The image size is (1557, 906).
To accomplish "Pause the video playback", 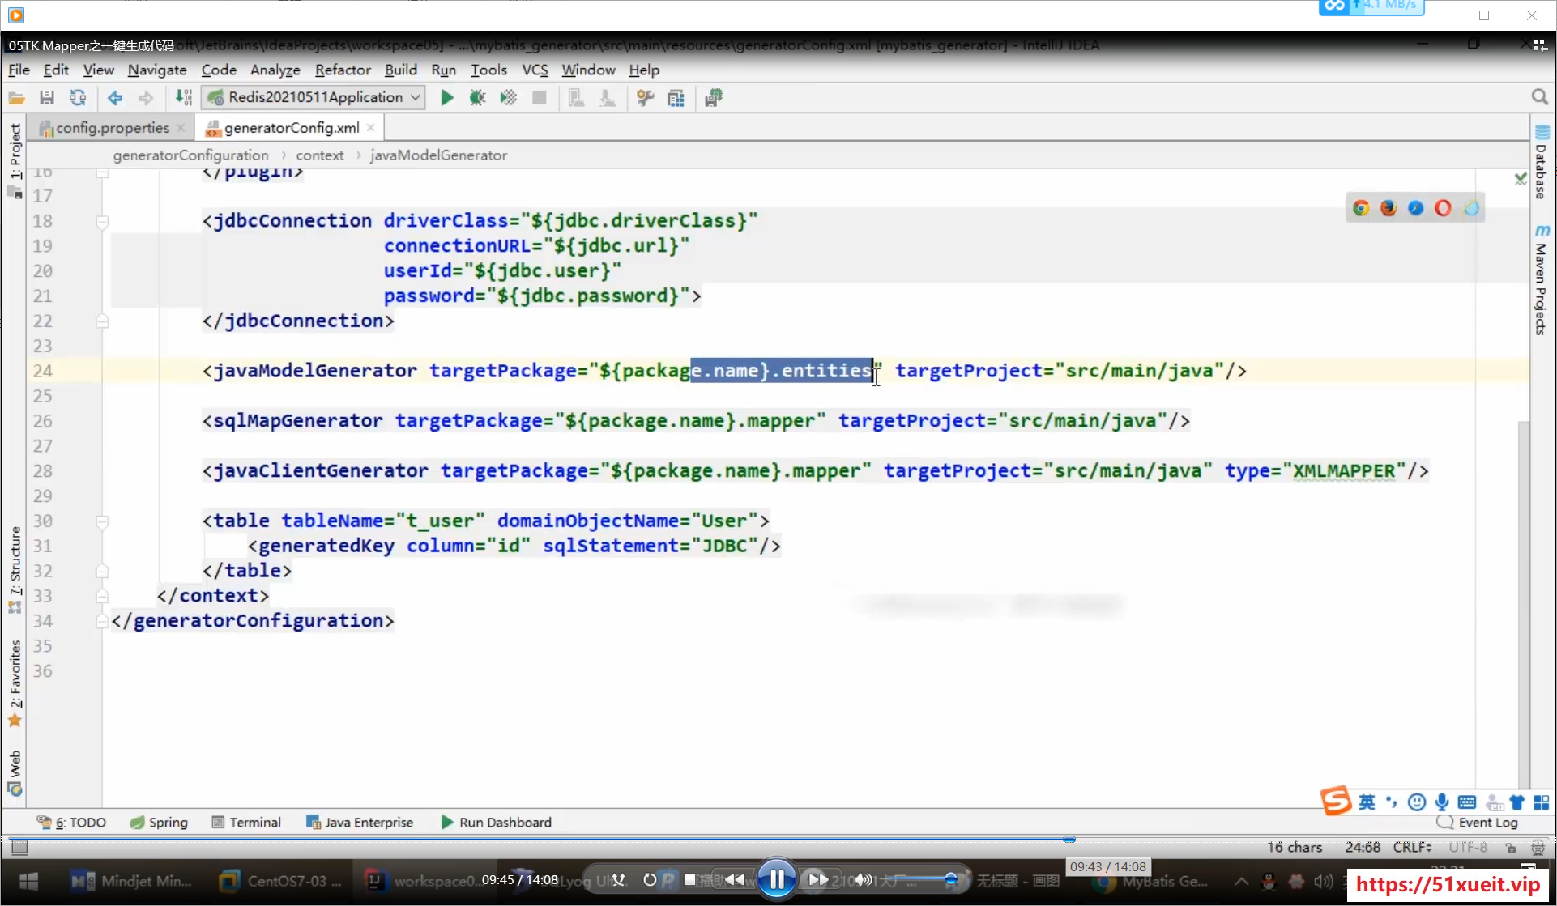I will coord(776,879).
